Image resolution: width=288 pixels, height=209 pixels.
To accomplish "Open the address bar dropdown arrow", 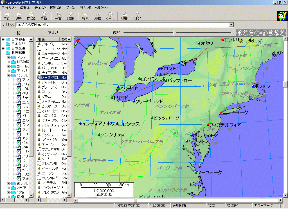I will pyautogui.click(x=231, y=24).
